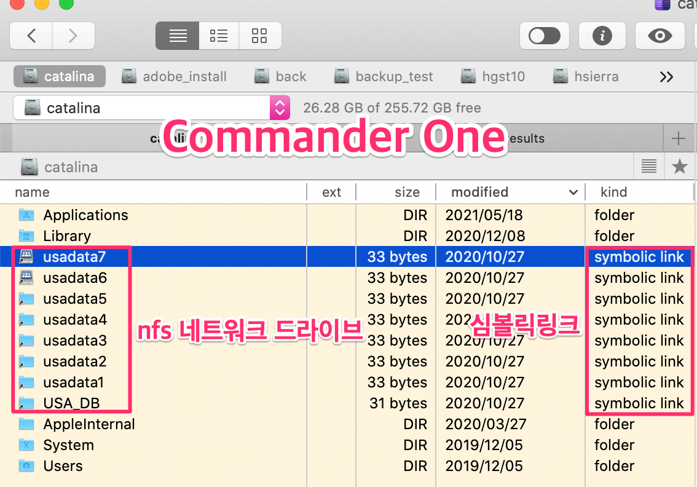
Task: Select the adobe_install drive
Action: [174, 76]
